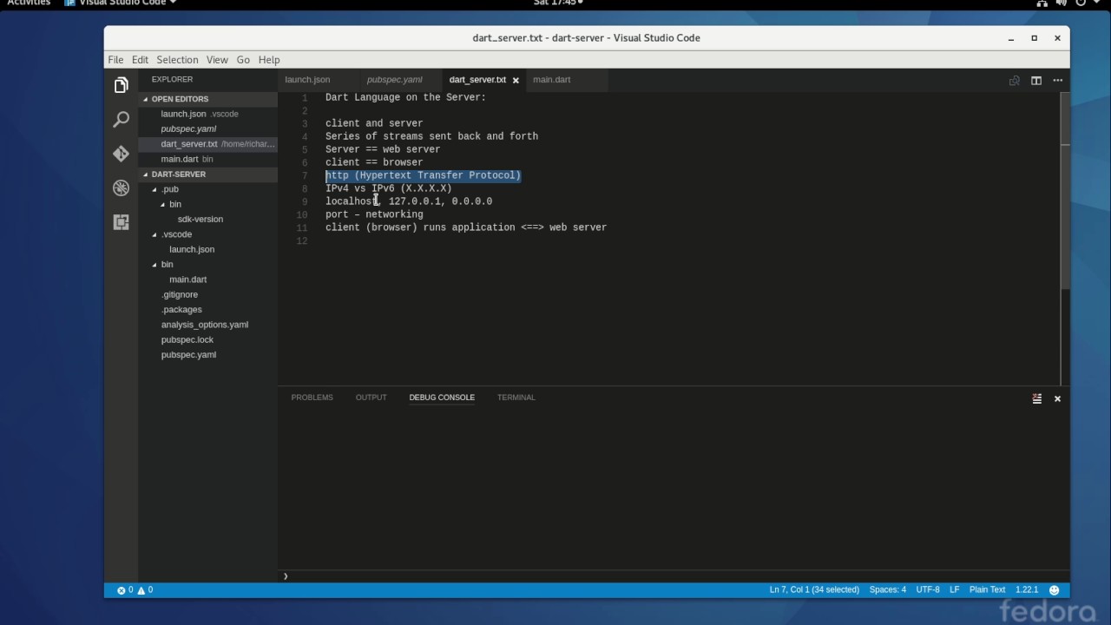Open the Debug view in activity bar

coord(121,187)
